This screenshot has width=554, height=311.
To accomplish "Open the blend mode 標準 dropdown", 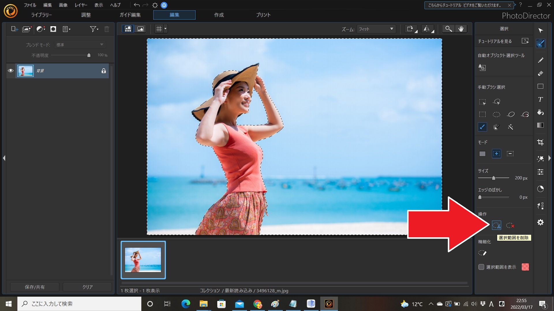I will (80, 45).
